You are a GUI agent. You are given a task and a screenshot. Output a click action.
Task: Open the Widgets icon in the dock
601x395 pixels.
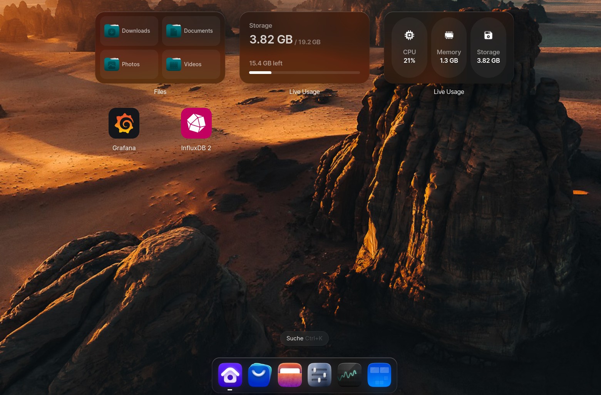tap(379, 375)
